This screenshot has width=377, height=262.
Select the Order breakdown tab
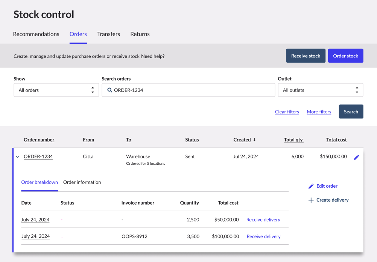click(x=40, y=182)
